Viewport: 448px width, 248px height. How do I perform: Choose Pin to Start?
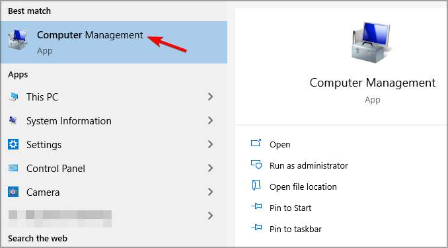[x=290, y=208]
